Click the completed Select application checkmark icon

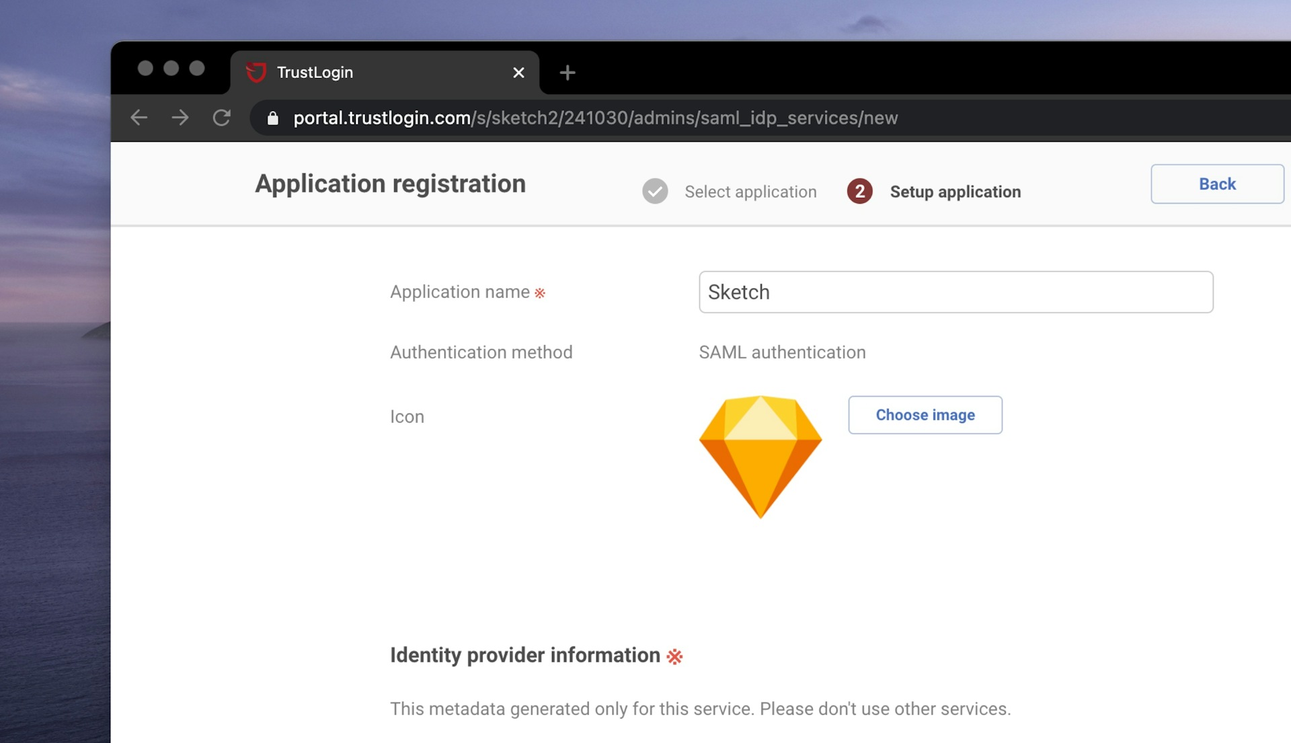(x=655, y=191)
